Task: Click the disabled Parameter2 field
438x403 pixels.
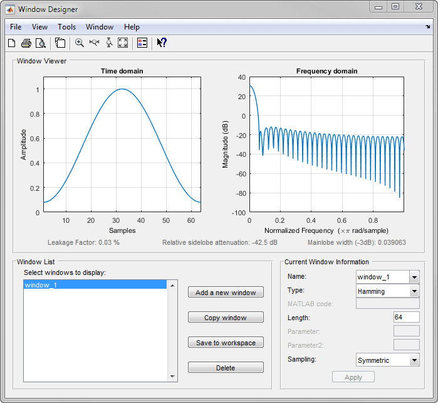Action: click(x=407, y=345)
